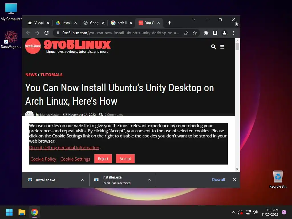292x219 pixels.
Task: Select the My Computer desktop icon
Action: (x=11, y=12)
